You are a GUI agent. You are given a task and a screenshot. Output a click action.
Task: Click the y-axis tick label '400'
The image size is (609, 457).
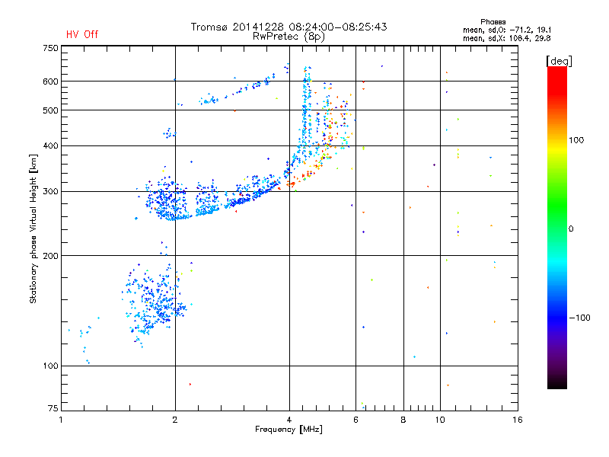tap(50, 146)
